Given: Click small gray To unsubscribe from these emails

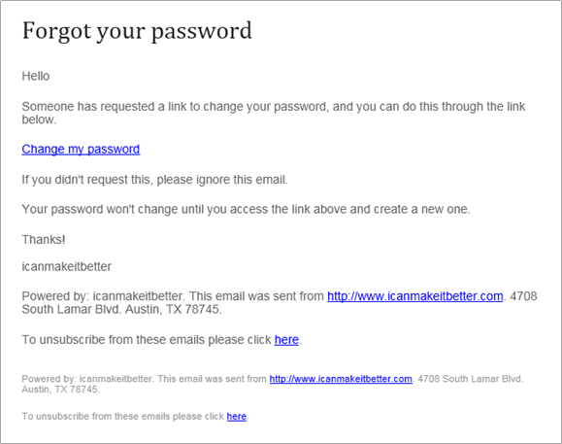Looking at the screenshot, I should [x=122, y=417].
